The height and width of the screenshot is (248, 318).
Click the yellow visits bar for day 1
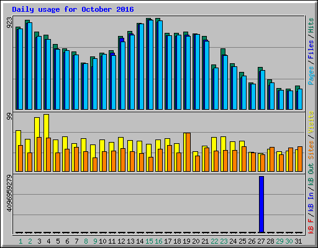pos(19,151)
